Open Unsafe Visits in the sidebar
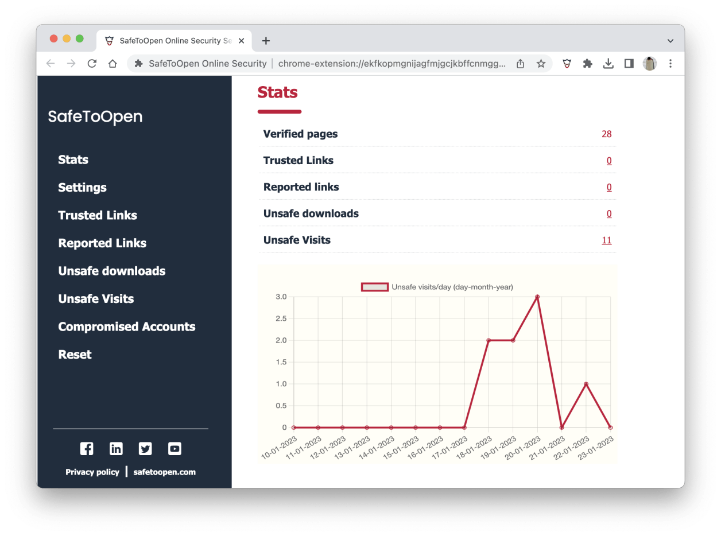 click(x=96, y=299)
